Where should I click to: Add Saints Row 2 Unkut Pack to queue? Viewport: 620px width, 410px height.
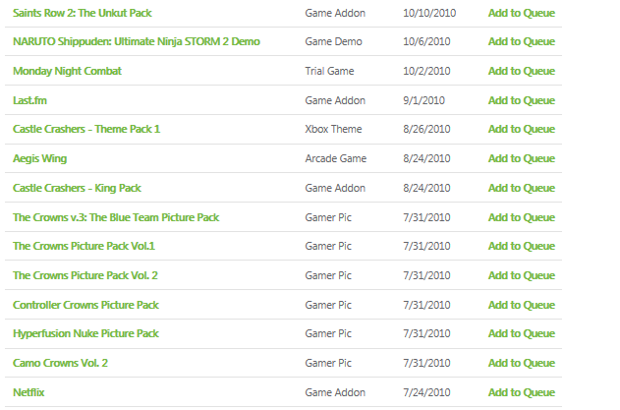coord(522,13)
